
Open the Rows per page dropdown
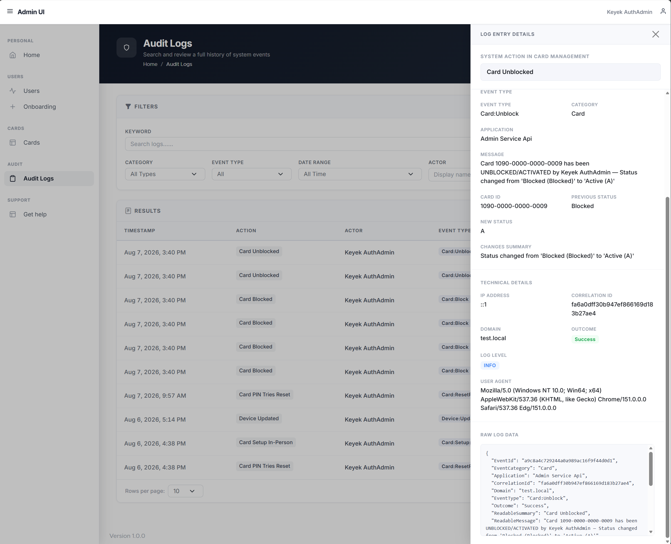pos(185,491)
